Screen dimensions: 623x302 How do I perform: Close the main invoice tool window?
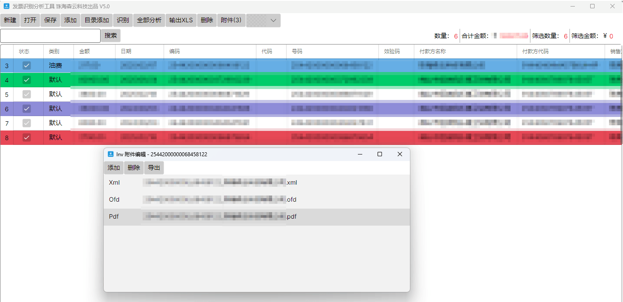click(612, 6)
